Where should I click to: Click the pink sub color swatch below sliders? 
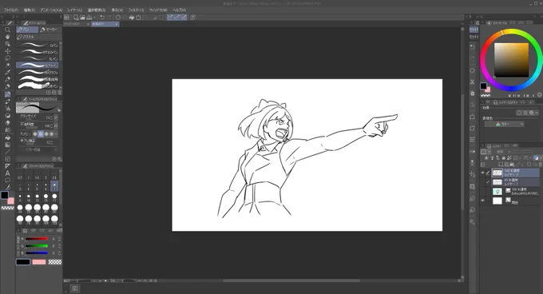pyautogui.click(x=39, y=262)
